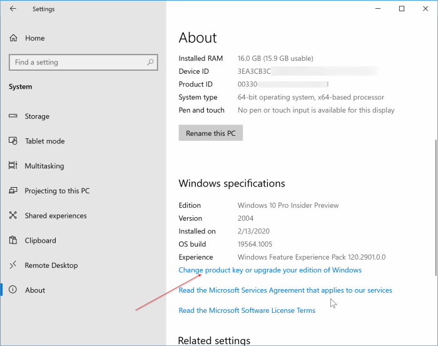Click the Product ID value 00330
This screenshot has width=438, height=346.
coord(248,84)
